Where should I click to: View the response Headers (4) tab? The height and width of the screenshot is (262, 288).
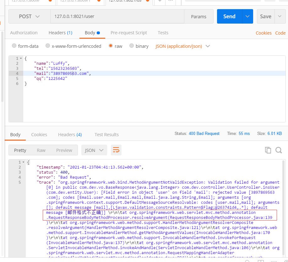point(70,135)
